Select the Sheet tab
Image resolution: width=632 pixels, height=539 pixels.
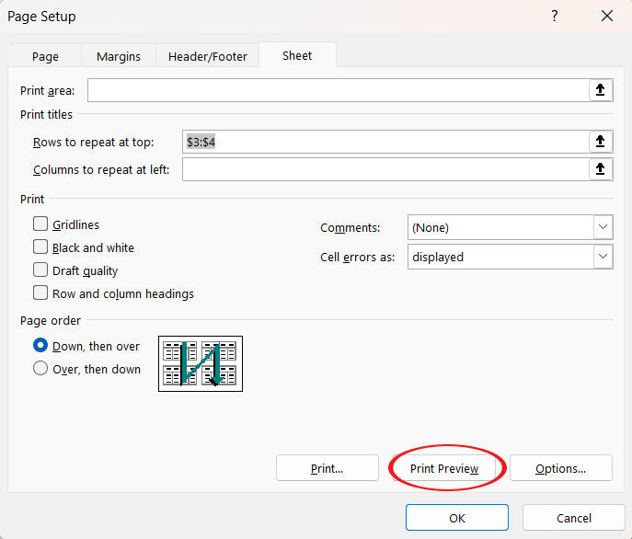point(297,55)
